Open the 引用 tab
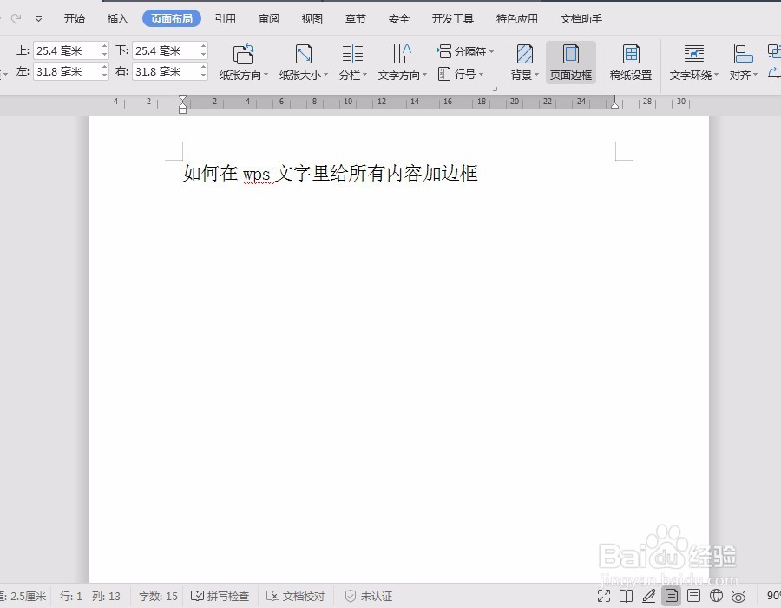 [x=226, y=19]
